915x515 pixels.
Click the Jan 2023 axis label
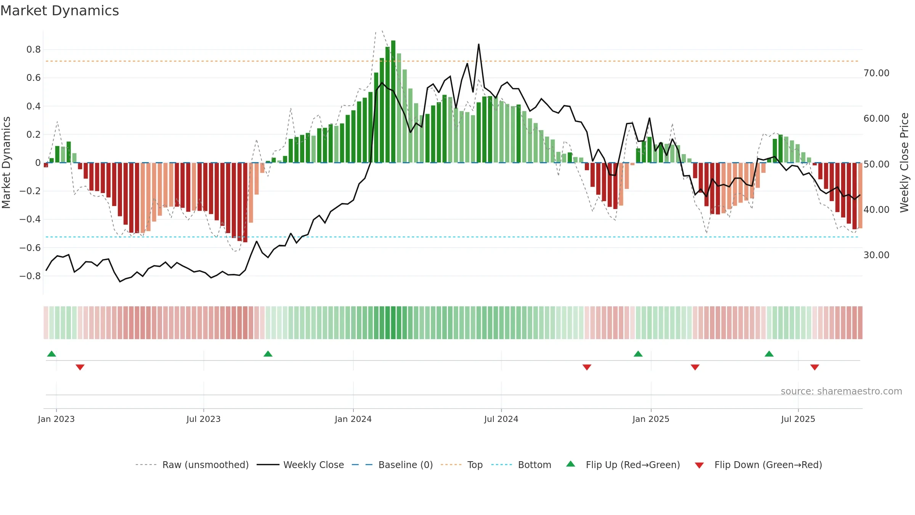[x=56, y=419]
